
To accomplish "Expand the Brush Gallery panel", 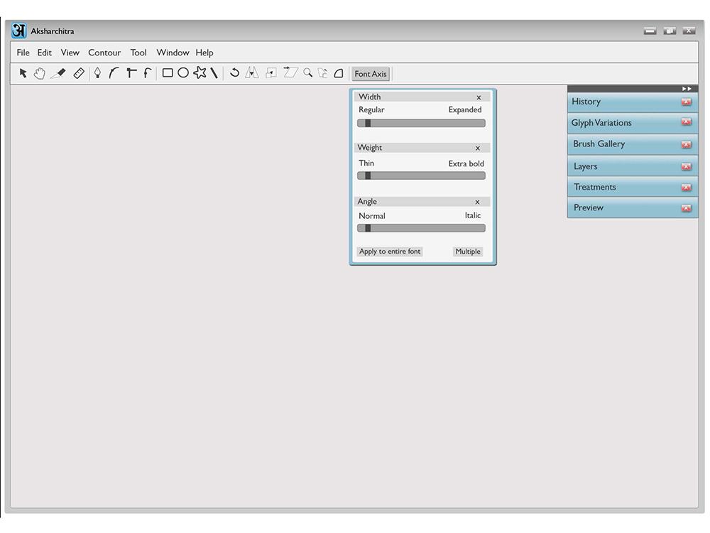I will 632,144.
